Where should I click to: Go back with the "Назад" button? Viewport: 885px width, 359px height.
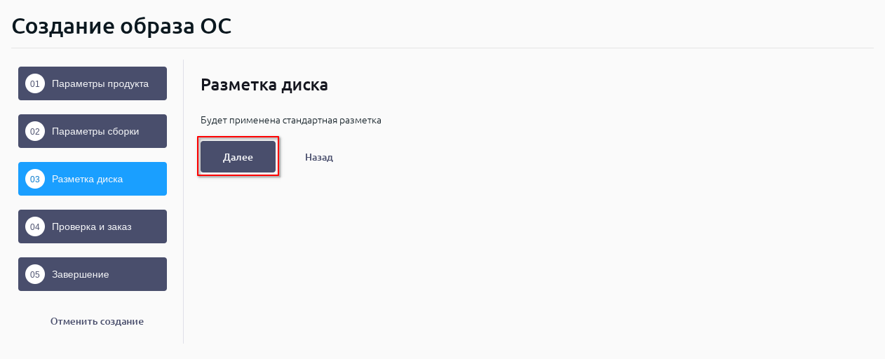coord(319,157)
